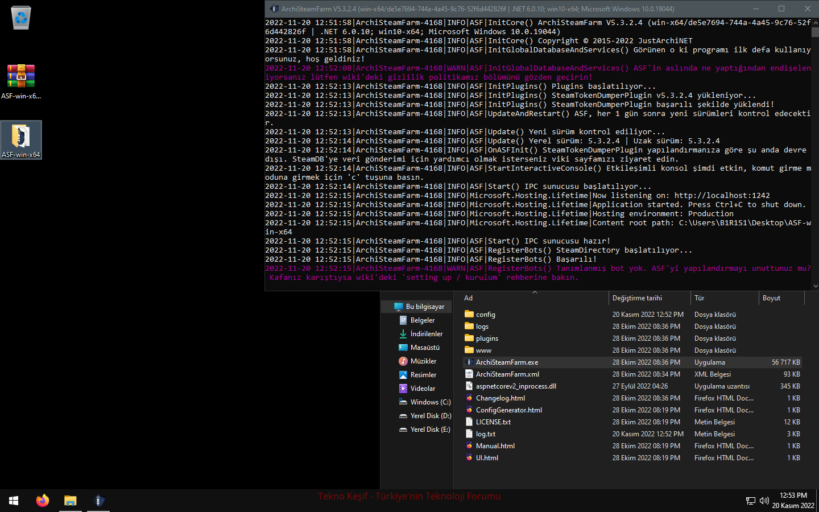Click the XML Belgesi type cell
The image size is (819, 512).
pyautogui.click(x=713, y=374)
